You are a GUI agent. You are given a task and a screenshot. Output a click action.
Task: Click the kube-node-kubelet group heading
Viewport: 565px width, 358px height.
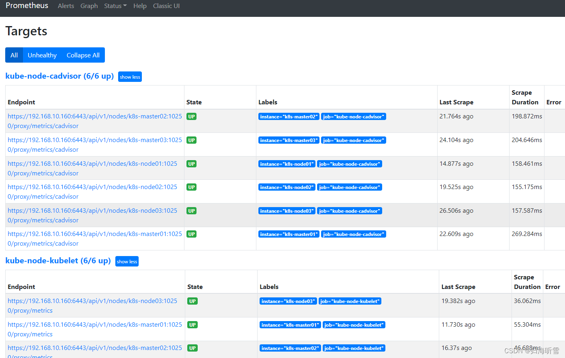[58, 260]
